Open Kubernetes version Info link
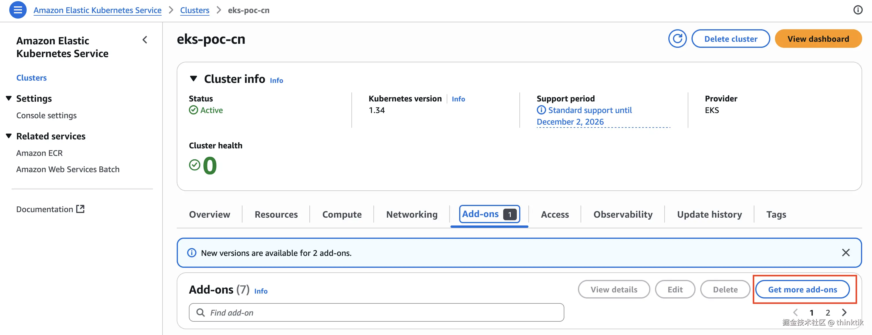This screenshot has height=335, width=872. click(x=458, y=99)
